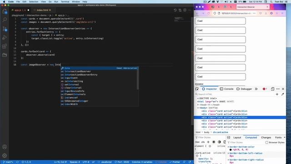
Task: Close the Intersection Observer browser tab
Action: pos(267,7)
